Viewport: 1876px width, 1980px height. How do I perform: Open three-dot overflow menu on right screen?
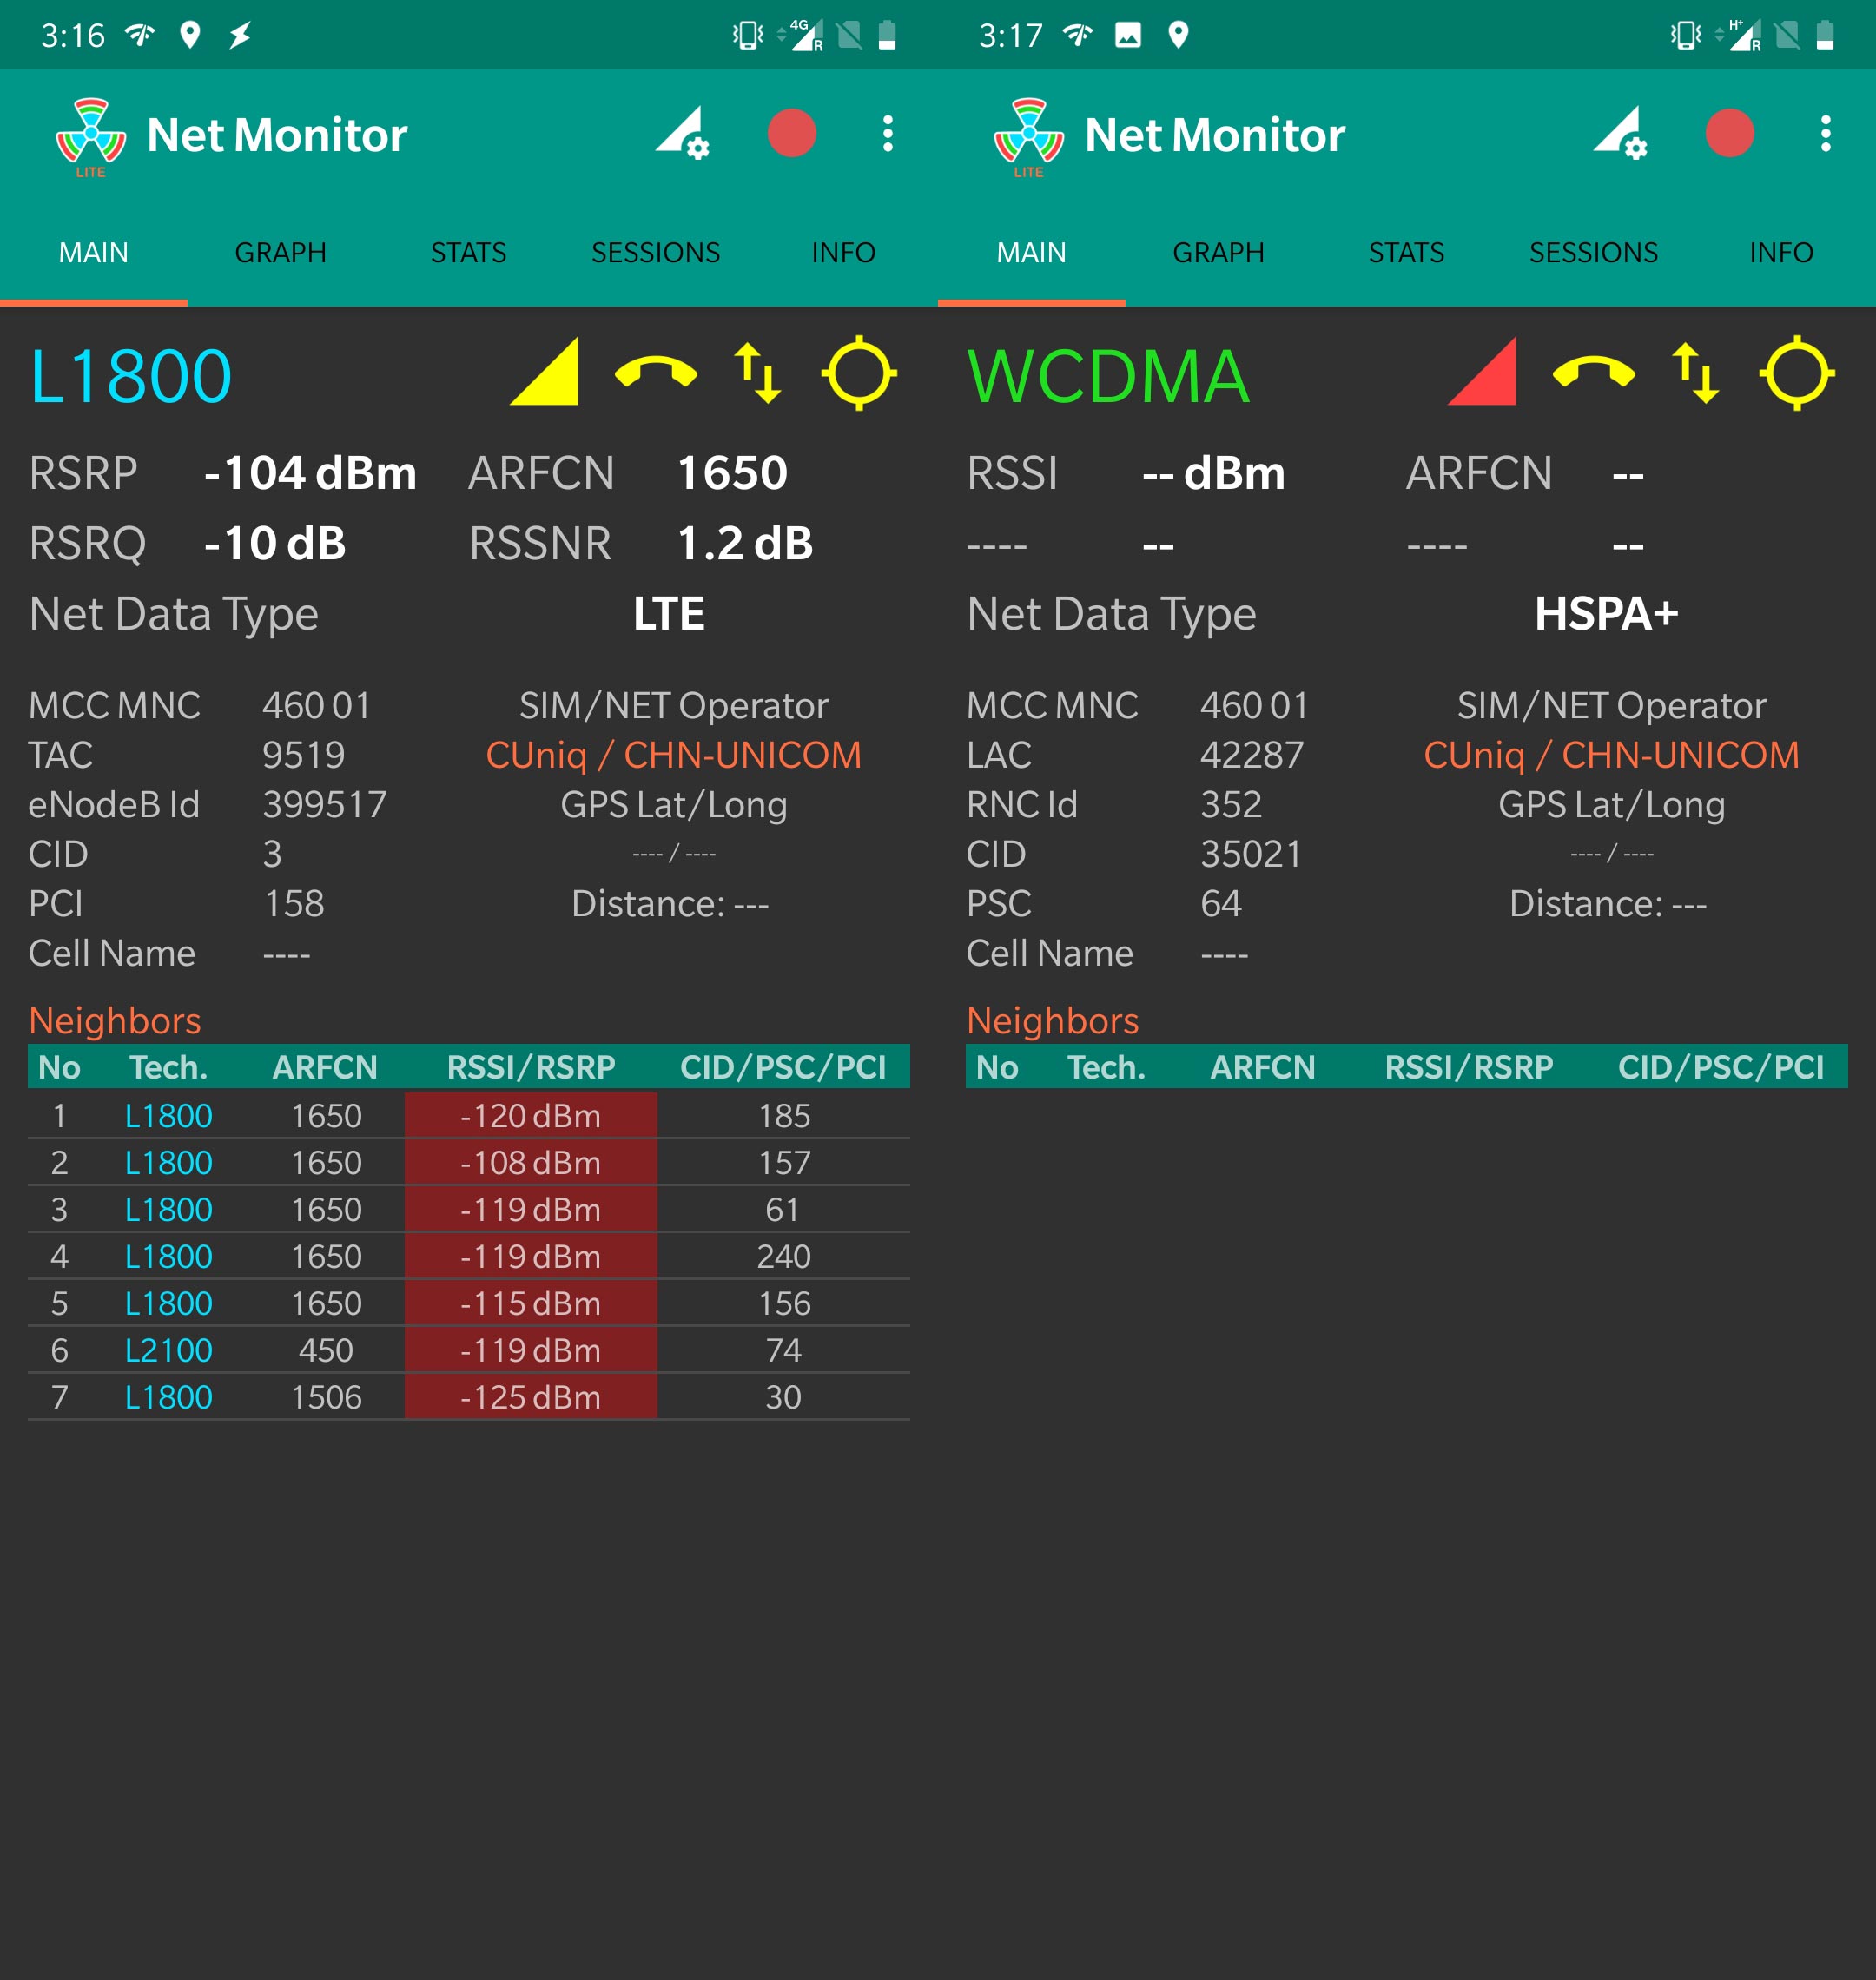pos(1825,134)
